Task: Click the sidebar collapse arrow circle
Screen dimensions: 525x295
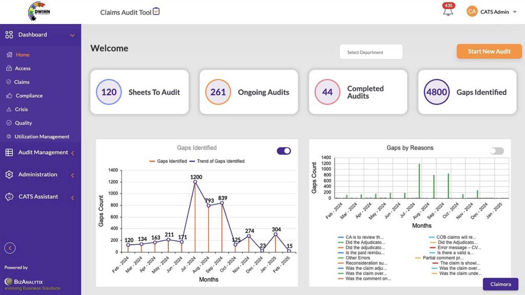Action: coord(10,248)
